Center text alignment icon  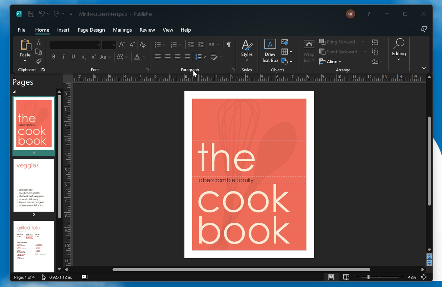tap(168, 57)
